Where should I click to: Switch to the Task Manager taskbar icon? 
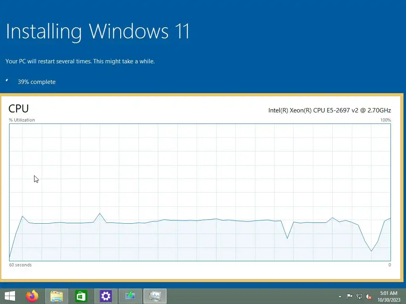[155, 296]
